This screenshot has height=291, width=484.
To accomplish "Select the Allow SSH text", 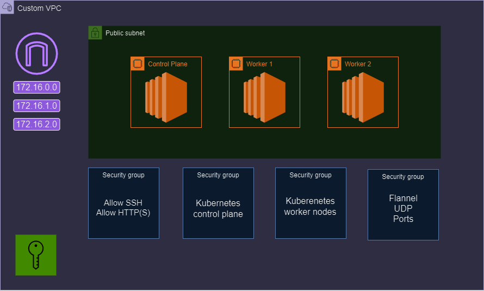I will pos(123,203).
